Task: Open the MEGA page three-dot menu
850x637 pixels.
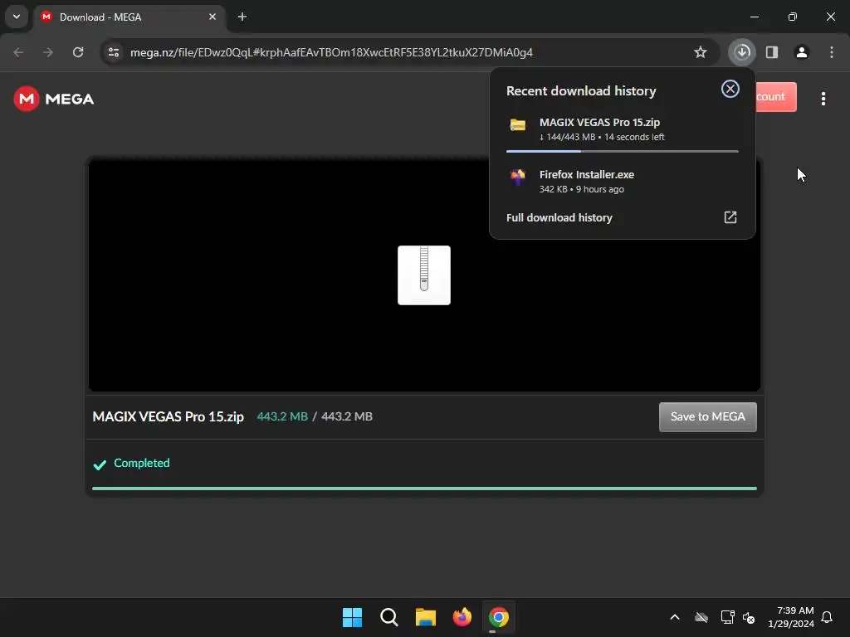Action: tap(823, 99)
